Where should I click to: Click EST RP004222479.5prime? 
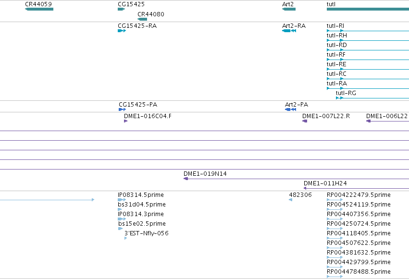click(x=335, y=200)
